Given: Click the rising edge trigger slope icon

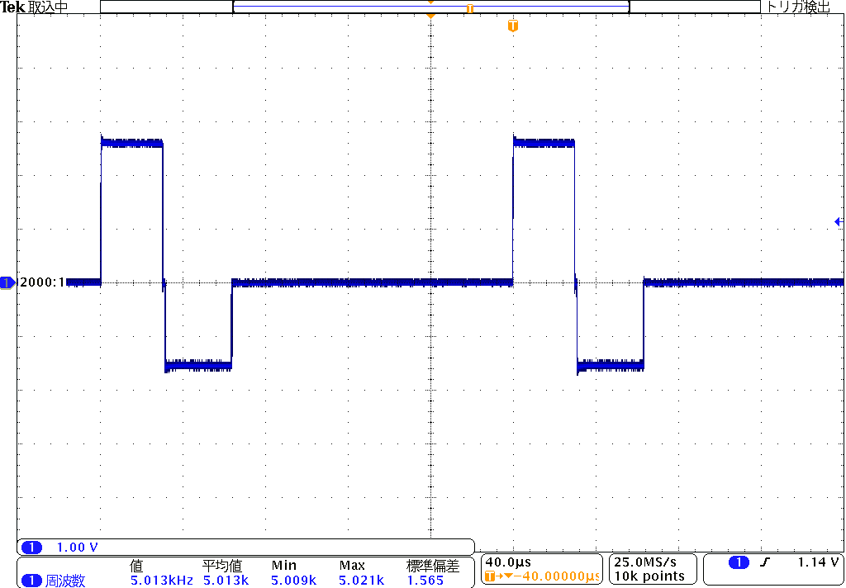Looking at the screenshot, I should [x=764, y=563].
